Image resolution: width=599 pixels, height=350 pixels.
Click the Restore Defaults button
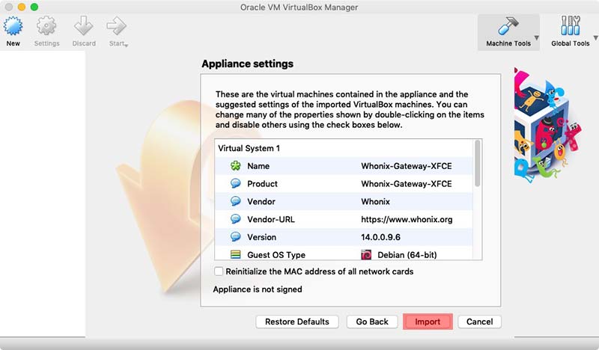(x=297, y=322)
